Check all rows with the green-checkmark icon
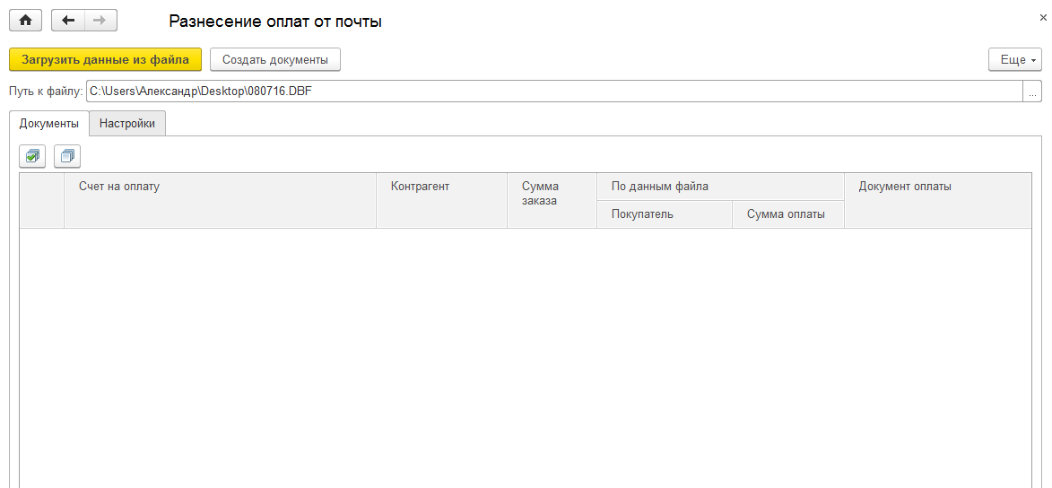The image size is (1052, 488). (x=32, y=156)
